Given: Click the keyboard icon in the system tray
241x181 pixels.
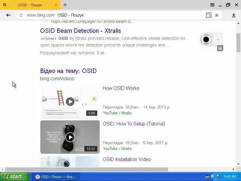Looking at the screenshot, I should pyautogui.click(x=207, y=177).
